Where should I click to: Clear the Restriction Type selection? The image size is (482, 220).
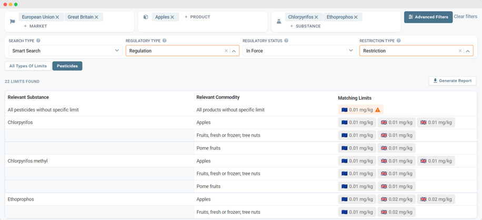pos(460,51)
